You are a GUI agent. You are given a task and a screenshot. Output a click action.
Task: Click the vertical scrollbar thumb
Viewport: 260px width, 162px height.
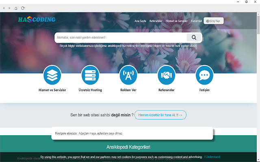tap(258, 25)
